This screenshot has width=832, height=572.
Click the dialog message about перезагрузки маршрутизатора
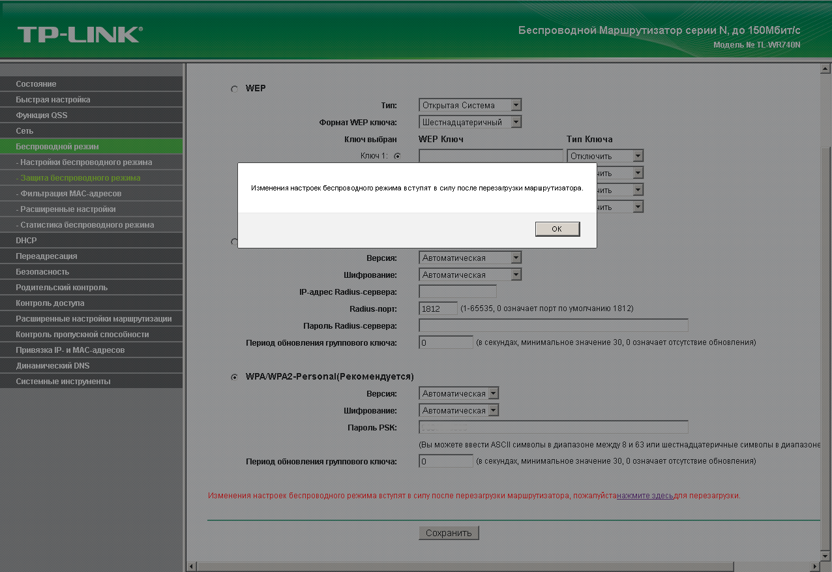pyautogui.click(x=417, y=188)
